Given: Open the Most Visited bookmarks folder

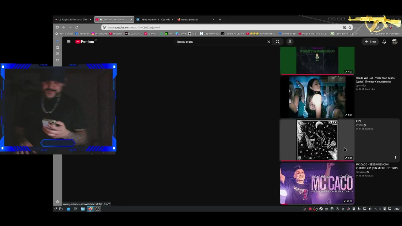Looking at the screenshot, I should coord(64,34).
